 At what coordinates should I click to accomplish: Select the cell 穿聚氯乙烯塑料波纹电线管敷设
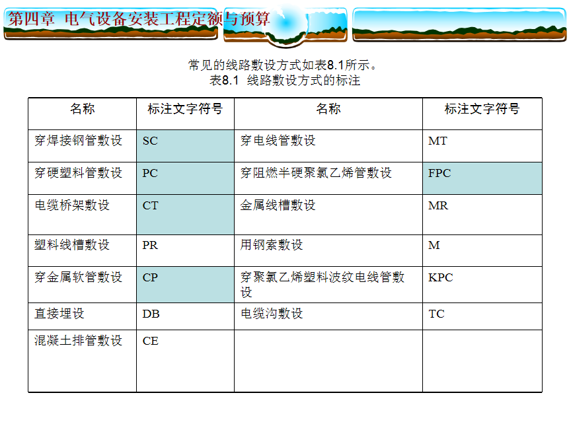pyautogui.click(x=328, y=285)
